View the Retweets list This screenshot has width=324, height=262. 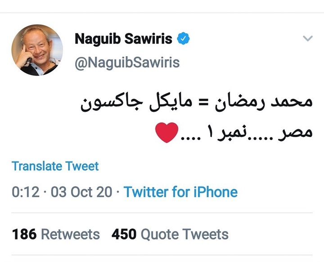tap(70, 234)
